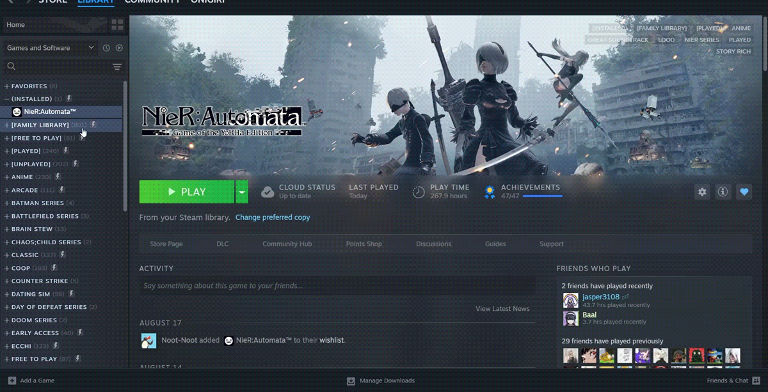Click the cloud status icon
768x392 pixels.
tap(268, 192)
